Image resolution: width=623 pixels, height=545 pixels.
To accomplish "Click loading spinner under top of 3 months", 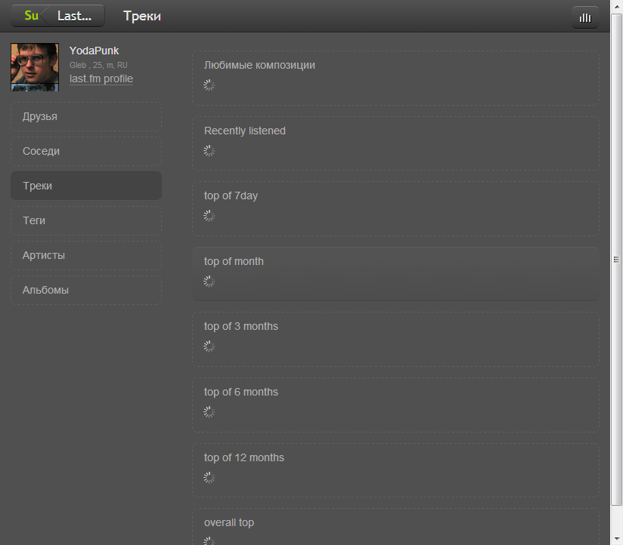I will pos(209,346).
